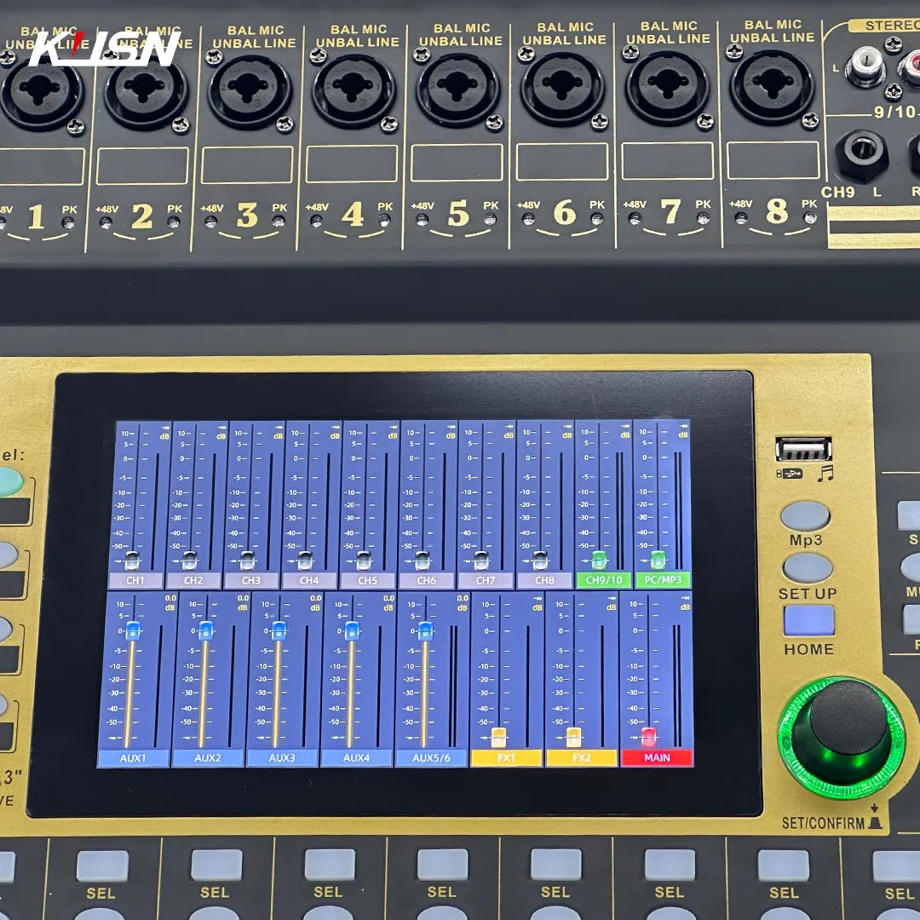The height and width of the screenshot is (920, 920).
Task: Push the SET UP hardware button
Action: (808, 568)
